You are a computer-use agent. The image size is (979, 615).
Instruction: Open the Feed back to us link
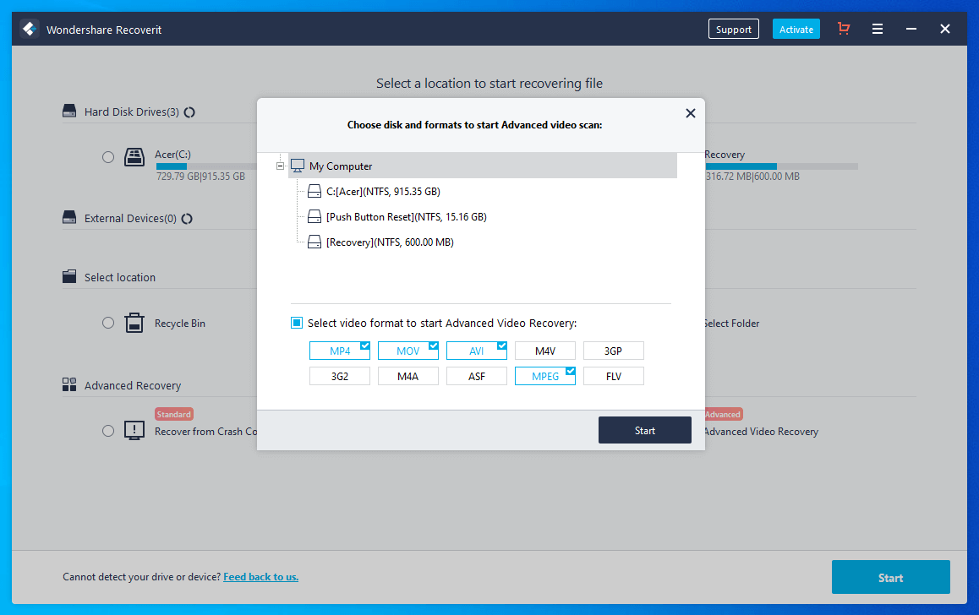pyautogui.click(x=261, y=577)
